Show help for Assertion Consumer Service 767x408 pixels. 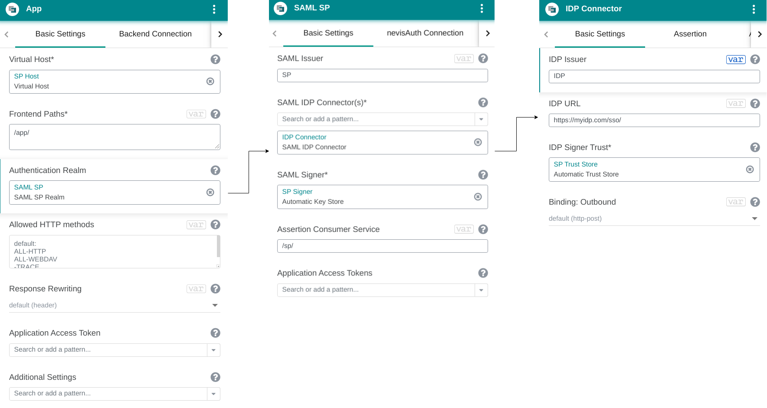[483, 229]
